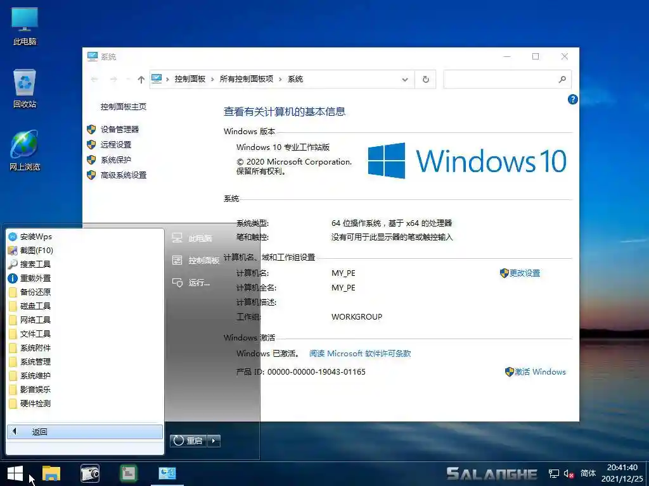Launch 安装Wps from the start menu

35,237
